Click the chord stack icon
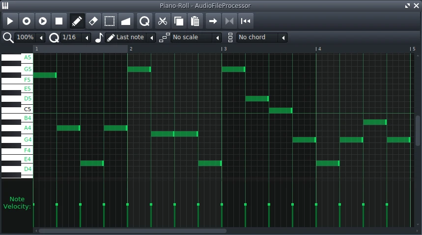The height and width of the screenshot is (235, 422). click(230, 38)
